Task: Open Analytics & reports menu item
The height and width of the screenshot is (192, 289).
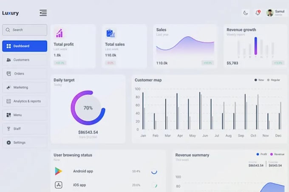Action: (25, 101)
